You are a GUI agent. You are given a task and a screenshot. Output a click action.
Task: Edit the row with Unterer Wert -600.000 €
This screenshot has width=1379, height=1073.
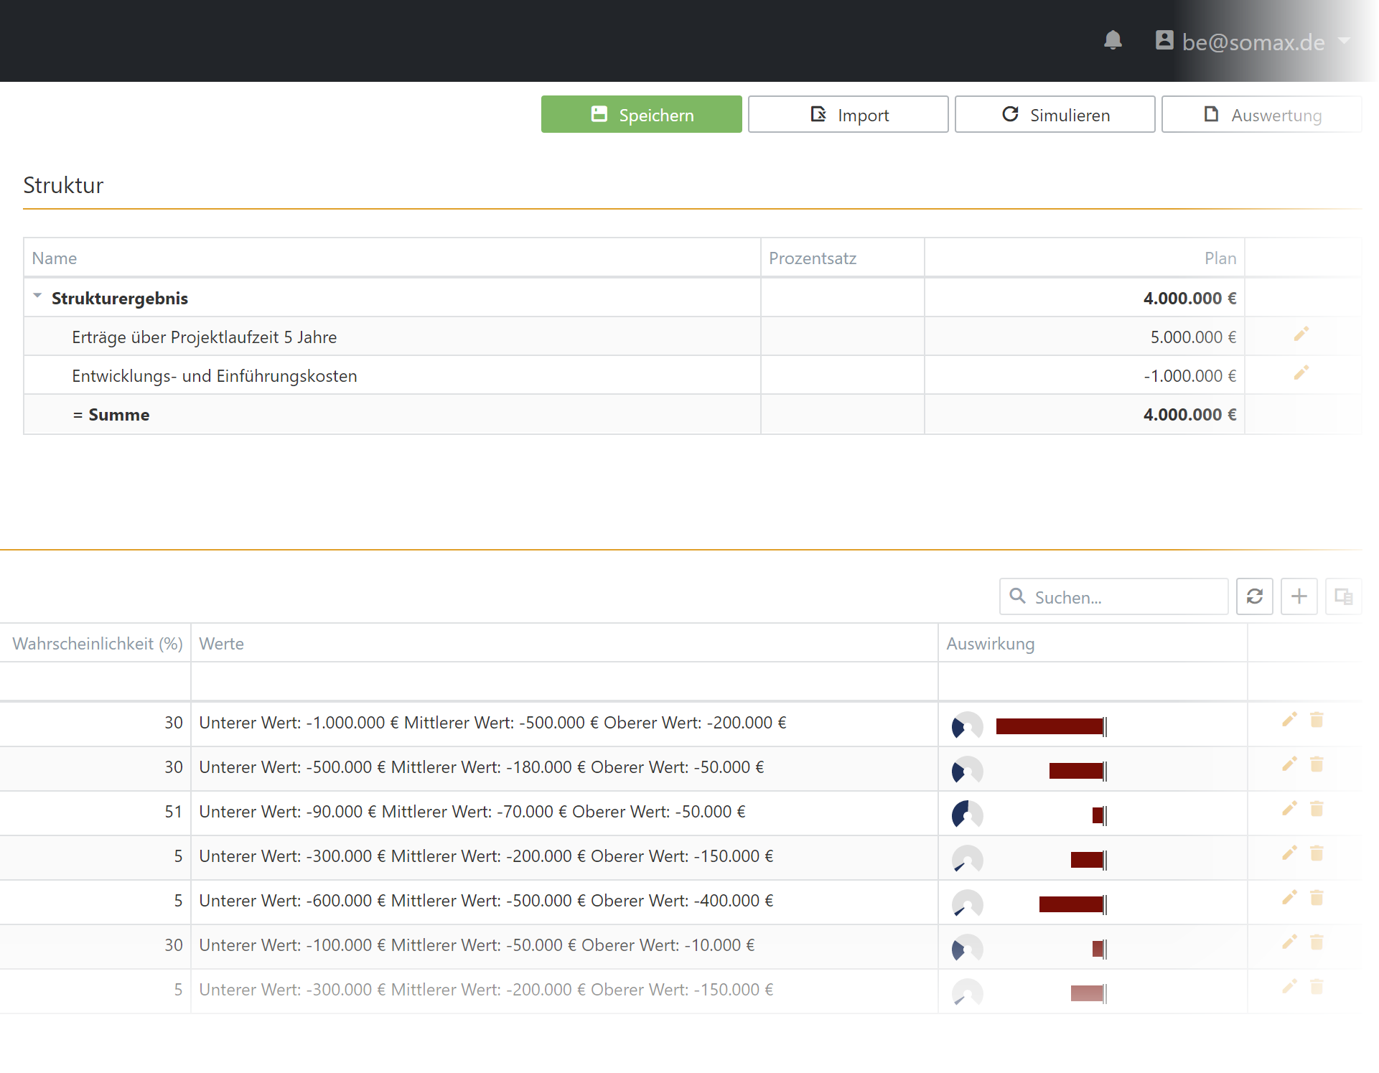pyautogui.click(x=1289, y=898)
